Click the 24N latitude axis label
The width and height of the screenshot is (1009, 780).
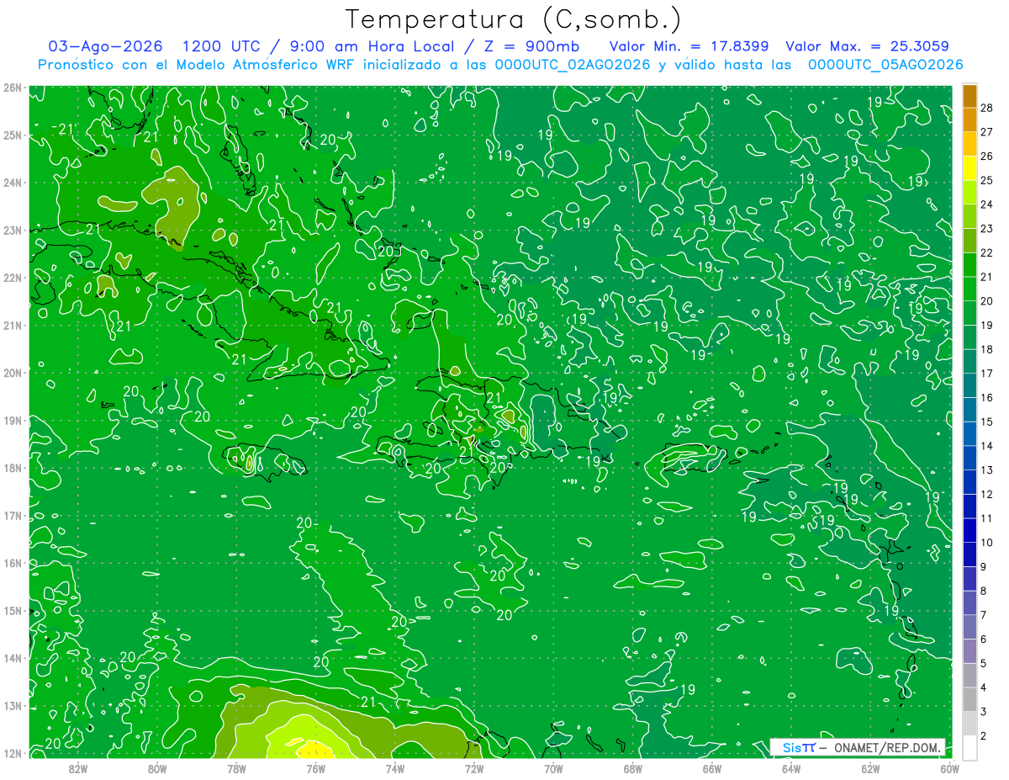[x=12, y=183]
